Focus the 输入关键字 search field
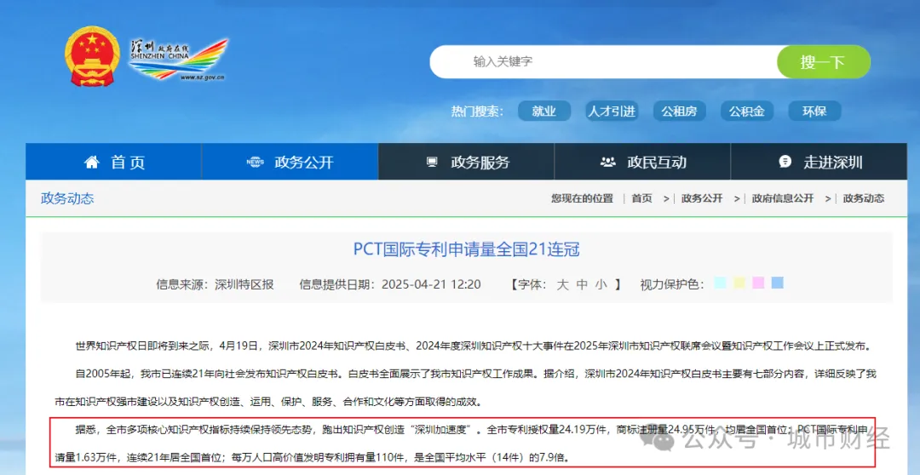 coord(603,61)
